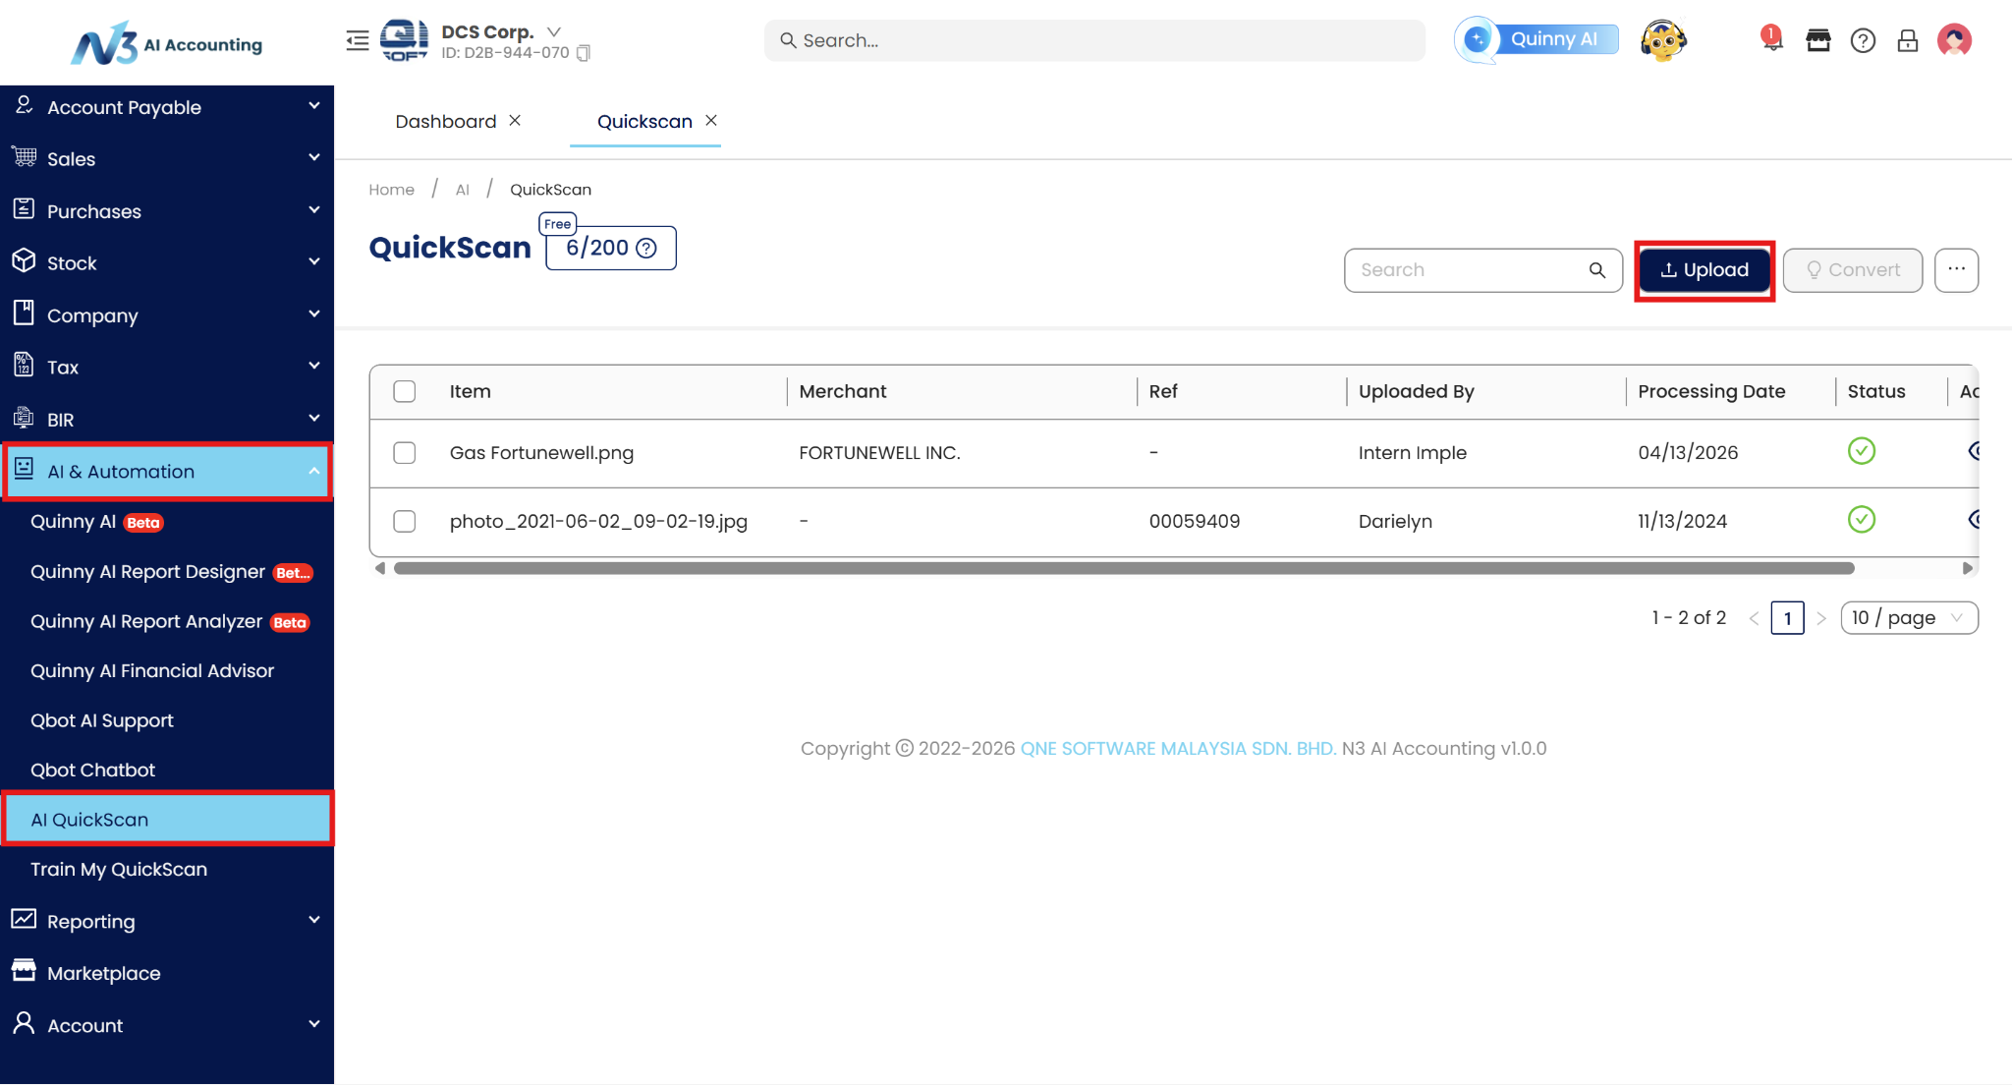Click the table horizontal scrollbar
The image size is (2012, 1085).
tap(1123, 568)
